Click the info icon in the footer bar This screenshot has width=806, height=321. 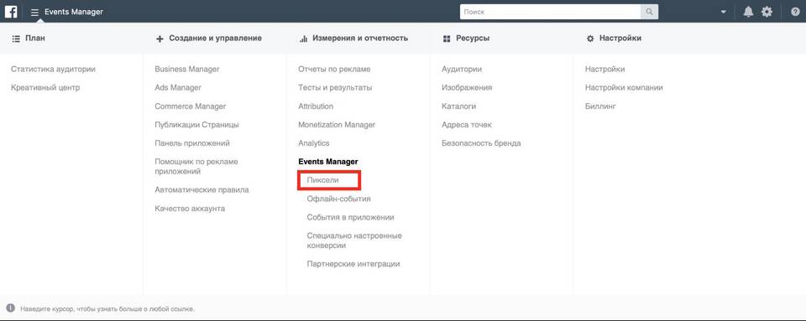tap(11, 308)
